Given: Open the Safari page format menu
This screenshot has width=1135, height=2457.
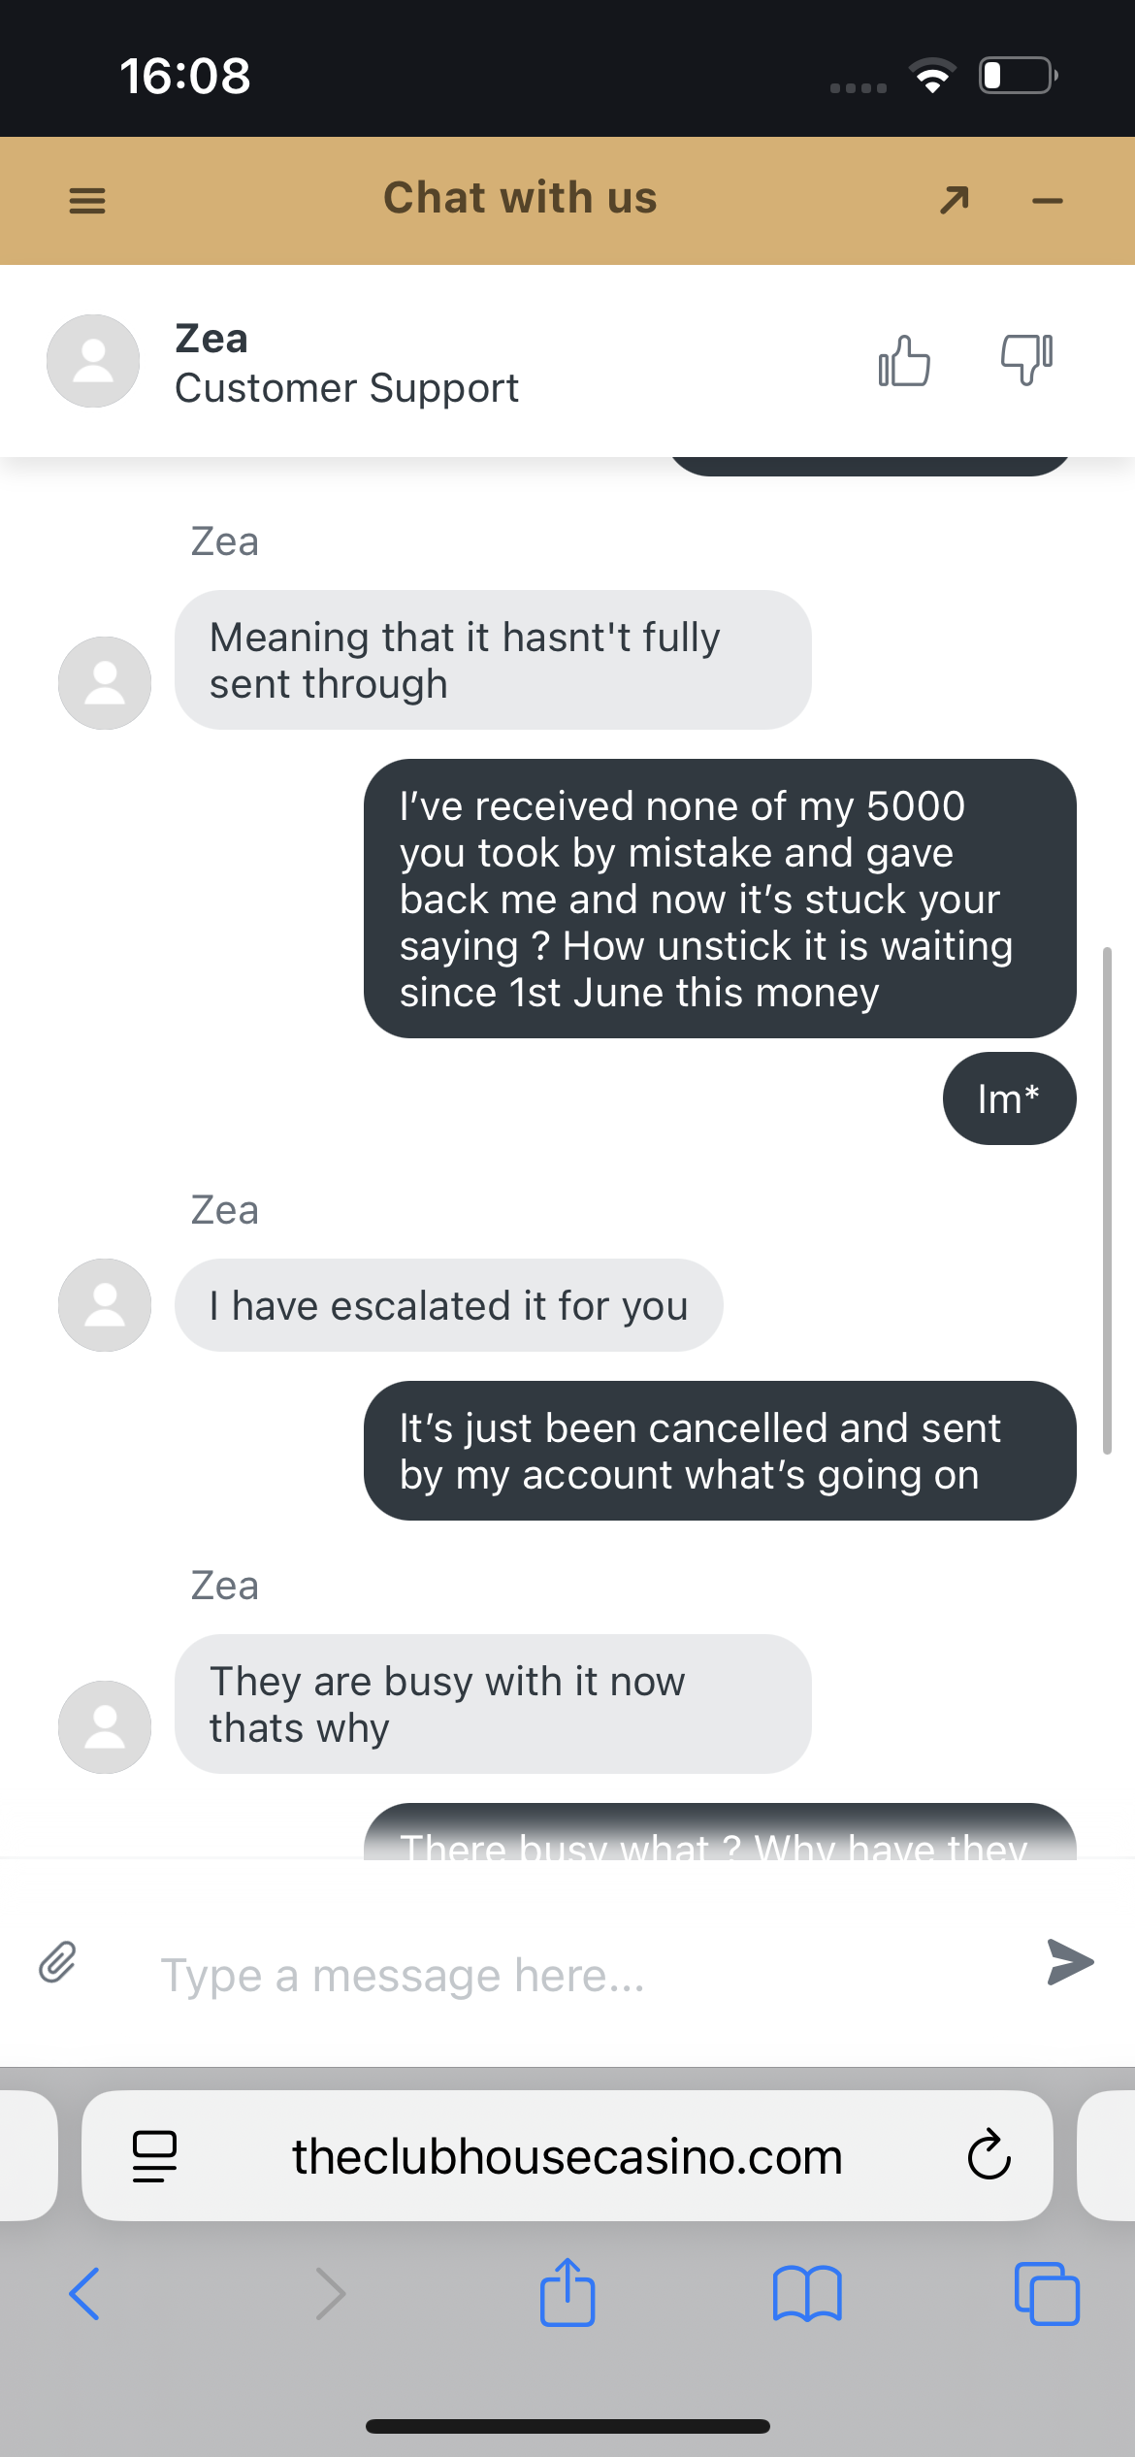Looking at the screenshot, I should tap(154, 2156).
